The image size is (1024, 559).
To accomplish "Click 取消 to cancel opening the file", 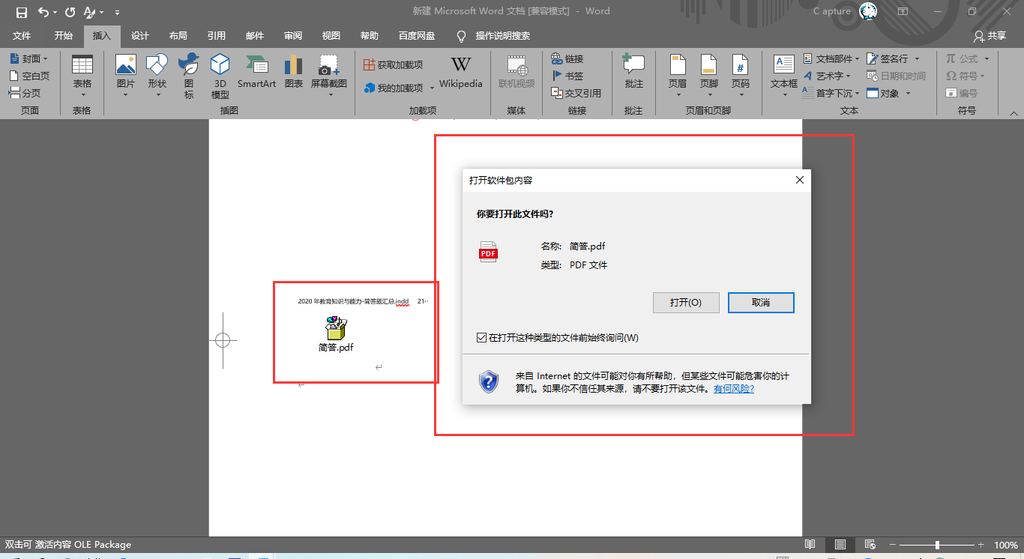I will coord(761,303).
